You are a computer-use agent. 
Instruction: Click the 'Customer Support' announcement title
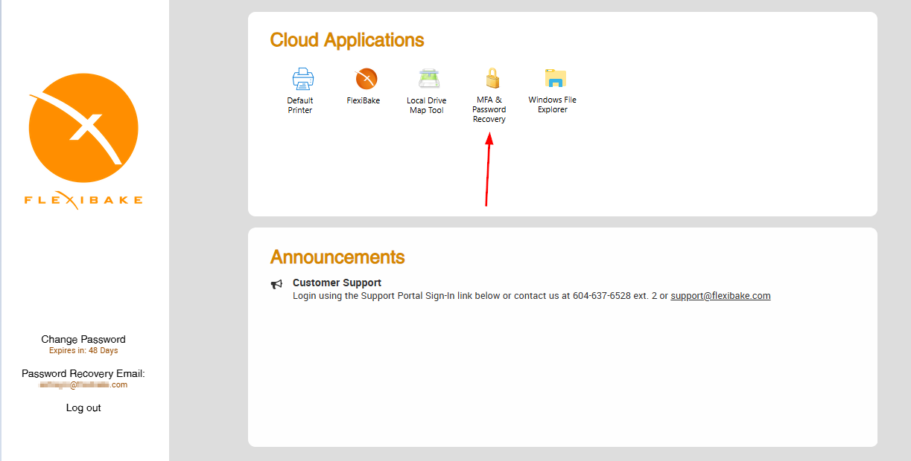pos(337,283)
